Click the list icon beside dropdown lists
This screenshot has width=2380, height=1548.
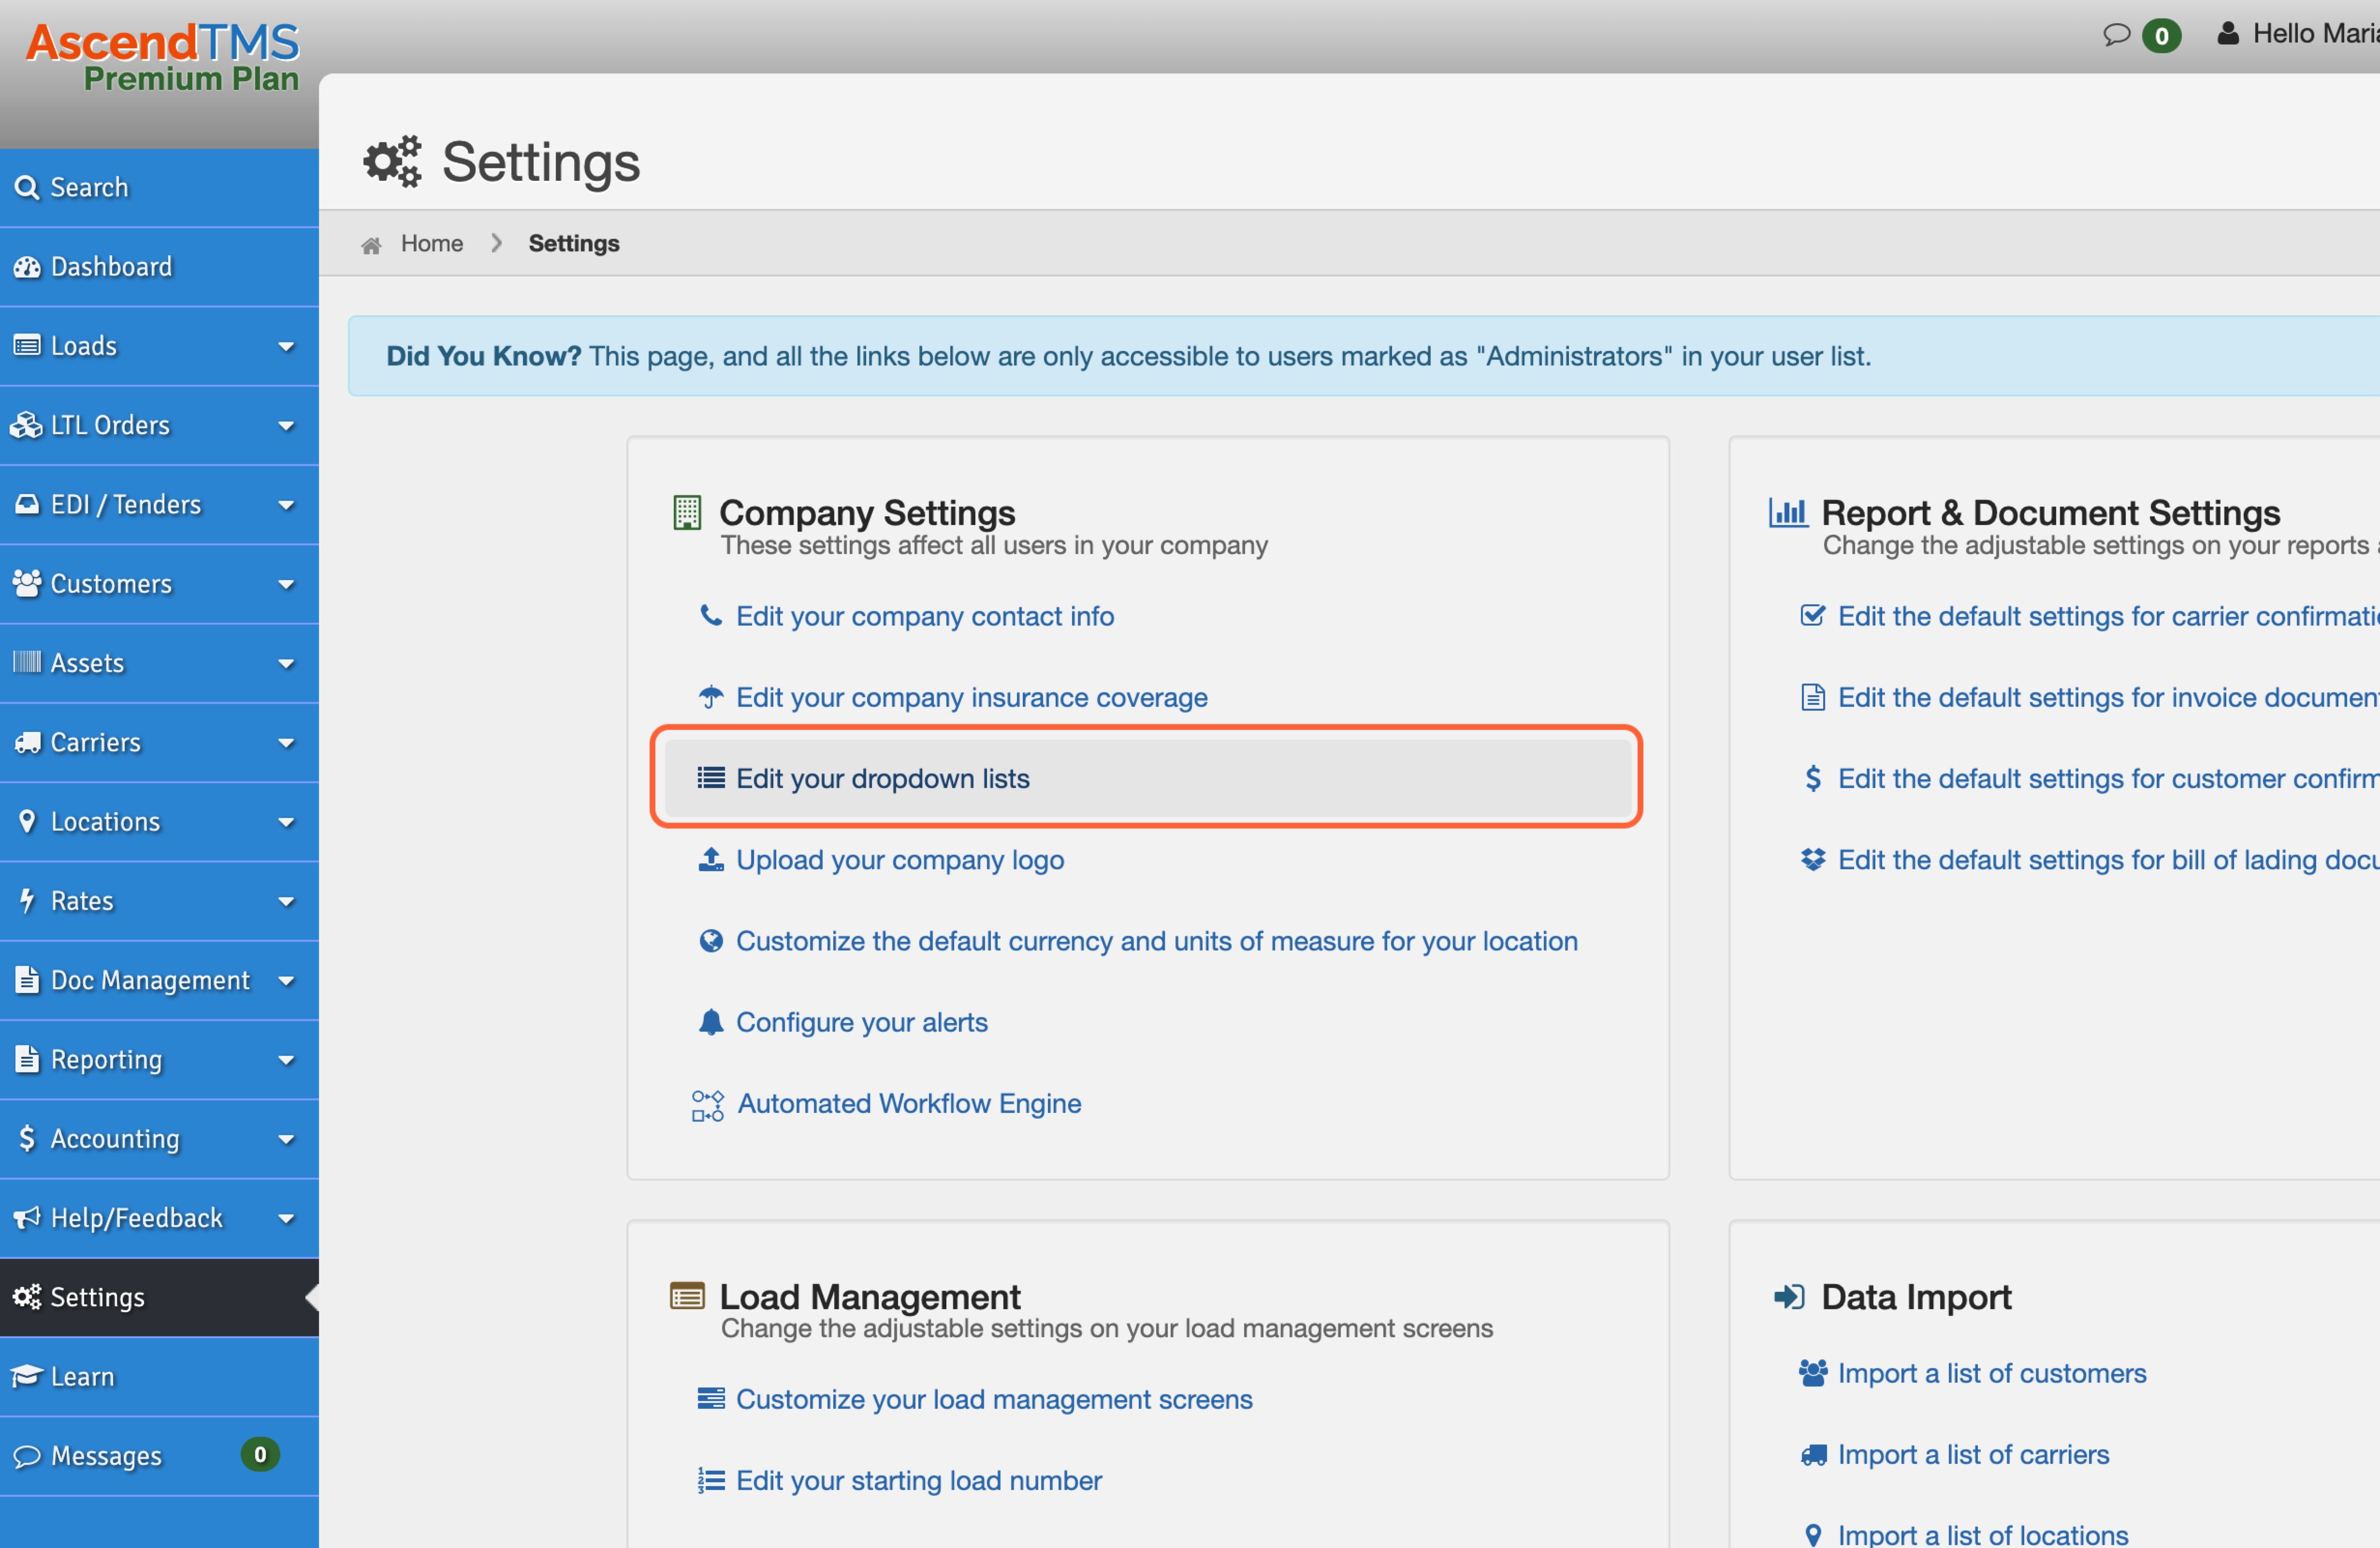click(710, 777)
